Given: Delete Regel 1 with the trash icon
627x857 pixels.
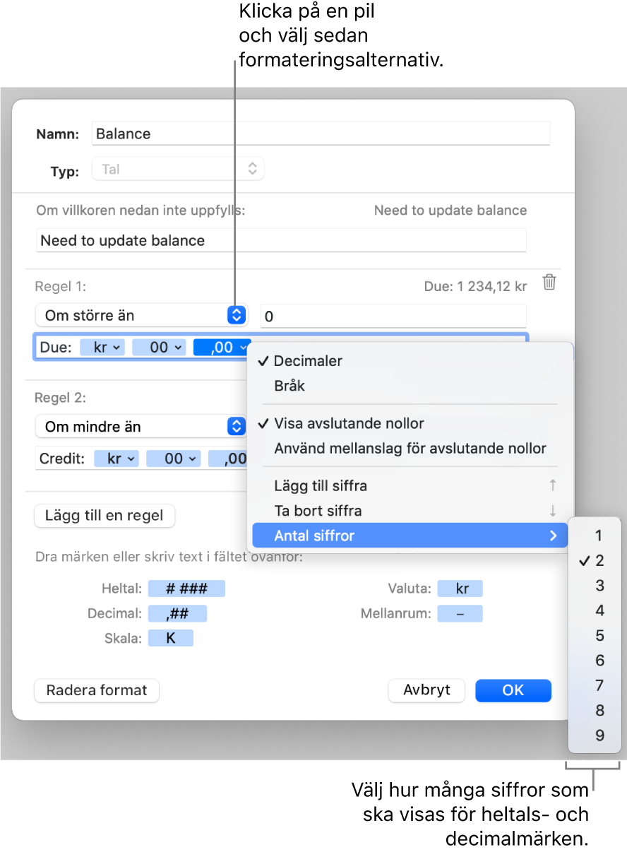Looking at the screenshot, I should click(x=549, y=283).
